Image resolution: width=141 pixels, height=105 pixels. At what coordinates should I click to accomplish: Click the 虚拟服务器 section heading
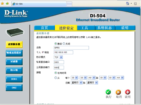coord(43,33)
